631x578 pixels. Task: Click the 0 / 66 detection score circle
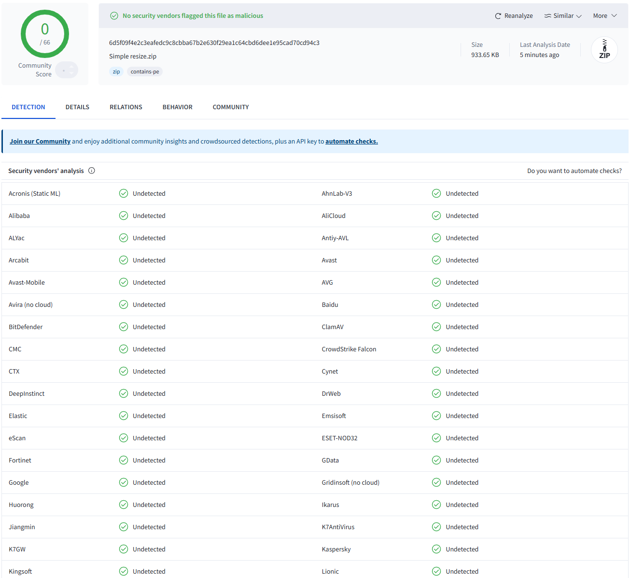(x=45, y=34)
